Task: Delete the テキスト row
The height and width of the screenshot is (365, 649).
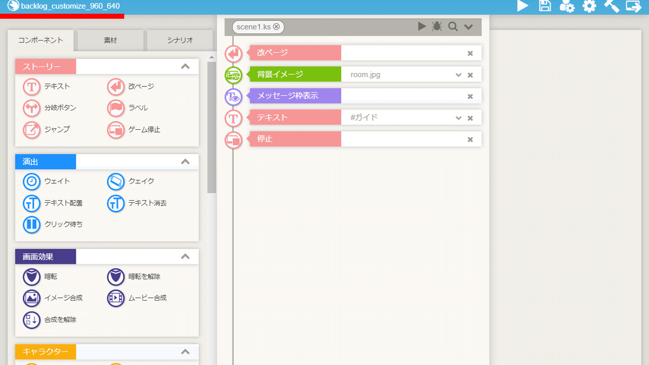Action: [x=470, y=118]
